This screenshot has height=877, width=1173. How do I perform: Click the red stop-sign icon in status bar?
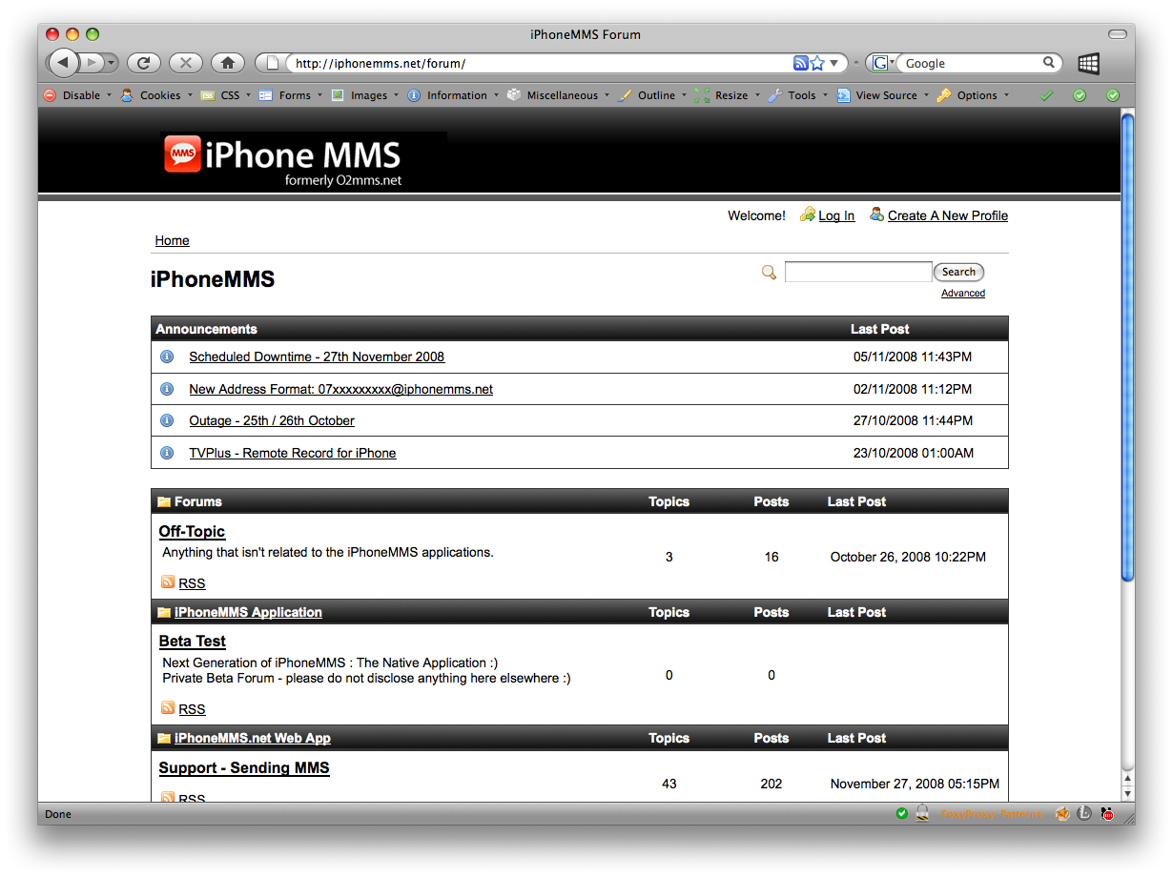point(1107,814)
